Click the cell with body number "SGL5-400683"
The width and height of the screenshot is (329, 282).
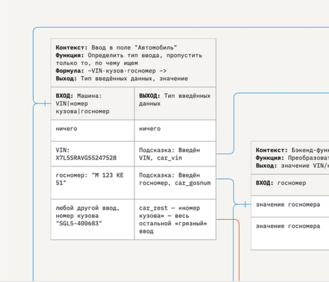[92, 219]
